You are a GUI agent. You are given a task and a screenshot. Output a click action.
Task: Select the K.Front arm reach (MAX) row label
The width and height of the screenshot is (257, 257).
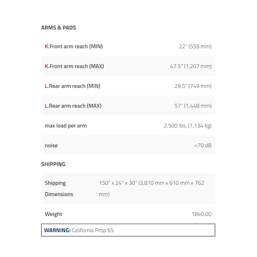pos(74,66)
